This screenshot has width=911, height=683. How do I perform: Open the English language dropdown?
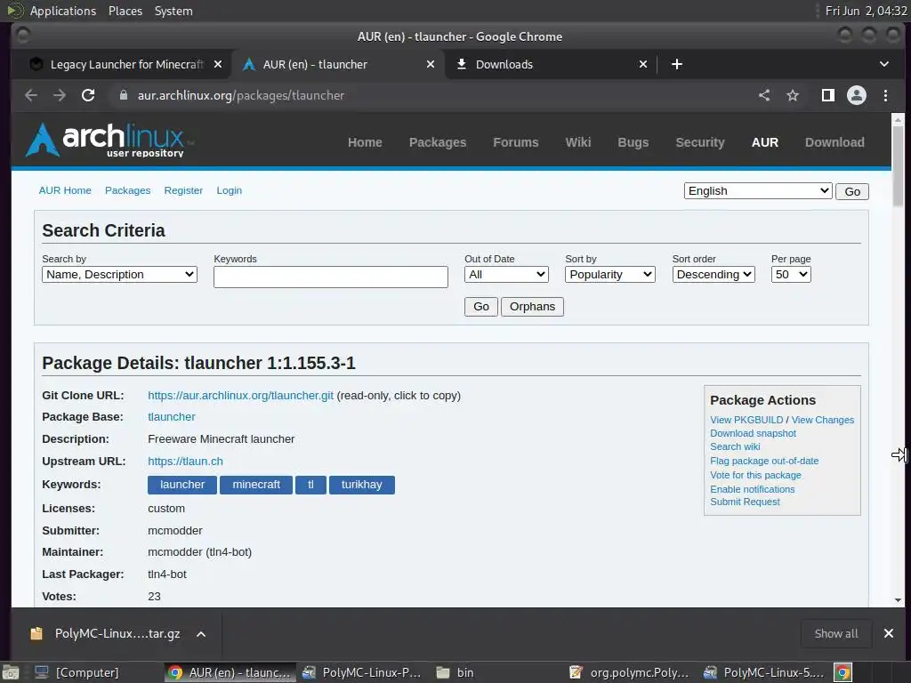click(x=758, y=191)
